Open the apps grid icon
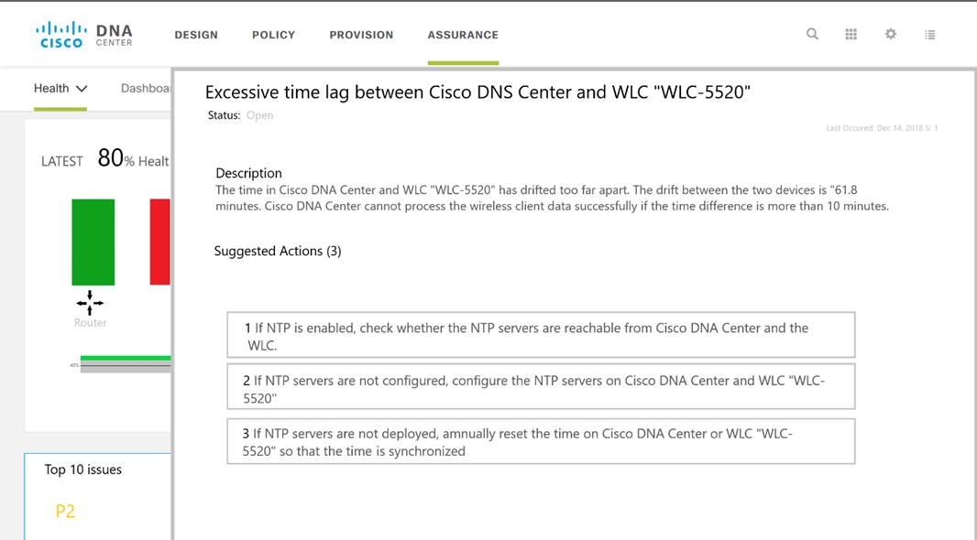 851,34
